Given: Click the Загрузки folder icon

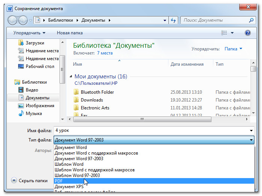Looking at the screenshot, I should (21, 43).
